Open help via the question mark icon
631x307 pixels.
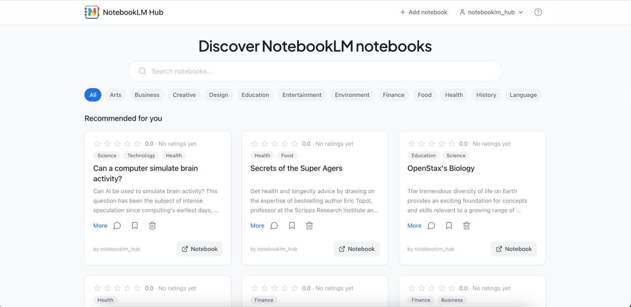click(538, 12)
